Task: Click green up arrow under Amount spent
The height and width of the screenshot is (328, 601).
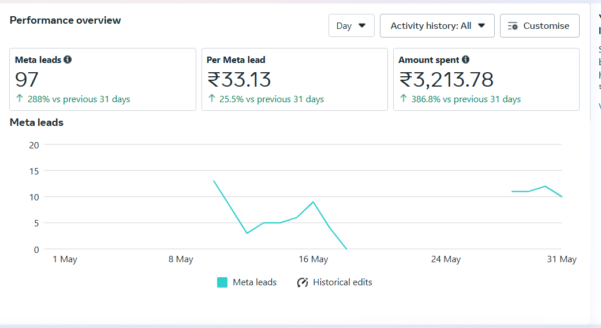Action: (403, 99)
